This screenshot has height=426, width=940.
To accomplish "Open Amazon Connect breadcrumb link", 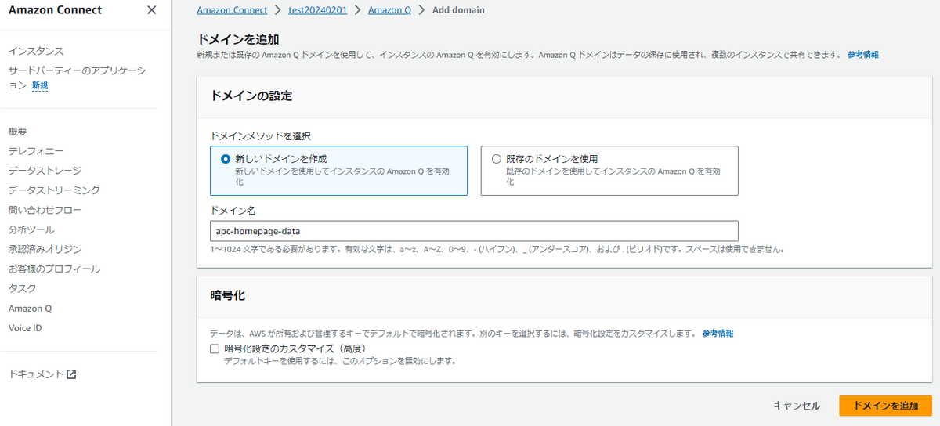I will tap(231, 10).
